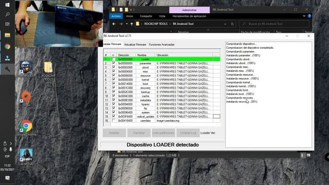The width and height of the screenshot is (329, 185).
Task: Click the Instalar button
Action: click(x=114, y=133)
